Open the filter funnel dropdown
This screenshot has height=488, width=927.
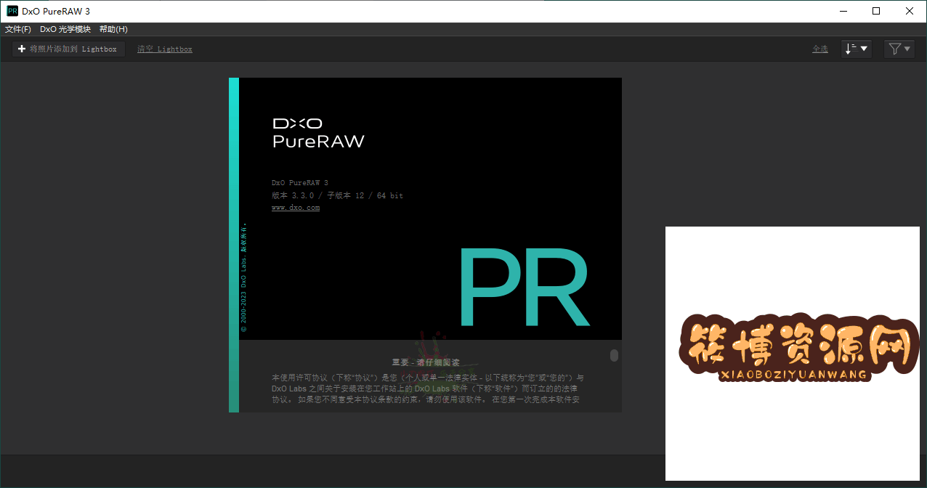pos(899,49)
